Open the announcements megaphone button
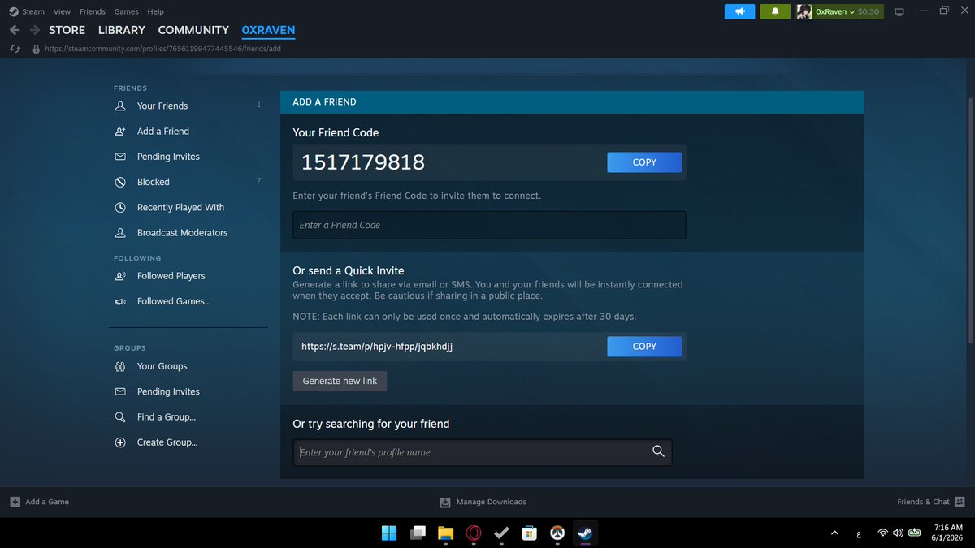The image size is (975, 548). pyautogui.click(x=740, y=11)
